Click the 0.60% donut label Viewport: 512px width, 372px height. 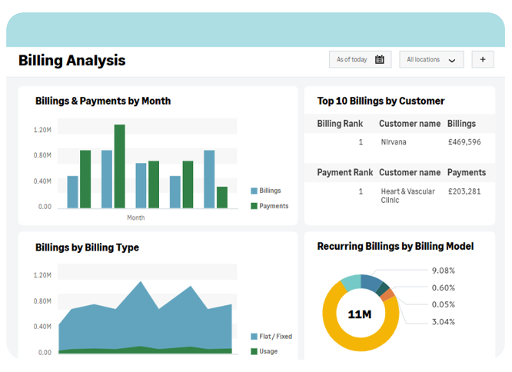click(x=443, y=287)
